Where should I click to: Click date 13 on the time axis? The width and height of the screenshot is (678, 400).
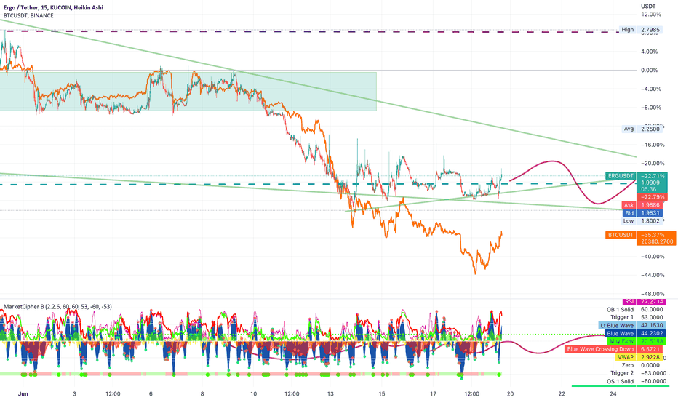pos(331,393)
